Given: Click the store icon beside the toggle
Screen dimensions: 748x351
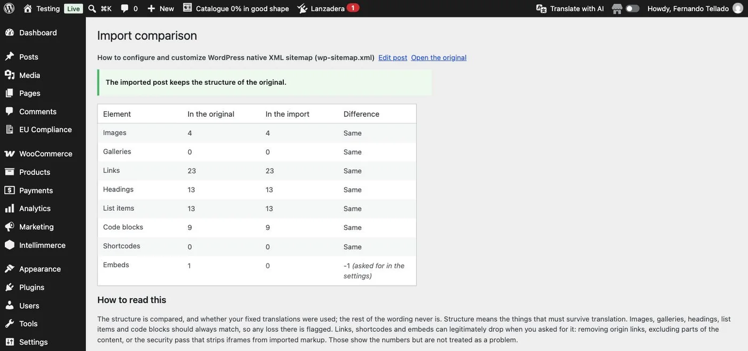Looking at the screenshot, I should click(617, 9).
